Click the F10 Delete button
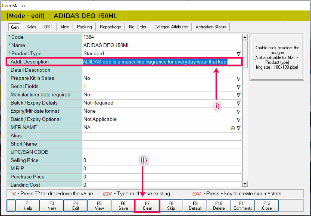The image size is (311, 216). click(219, 206)
